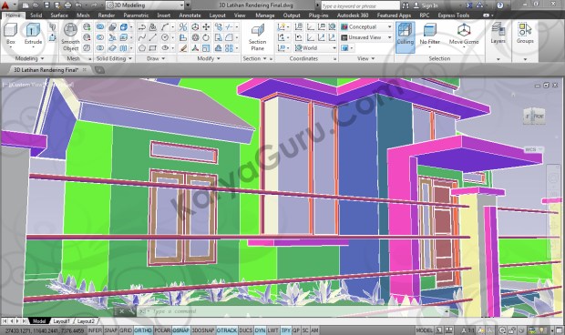
Task: Toggle OTRACK in status bar
Action: 227,330
